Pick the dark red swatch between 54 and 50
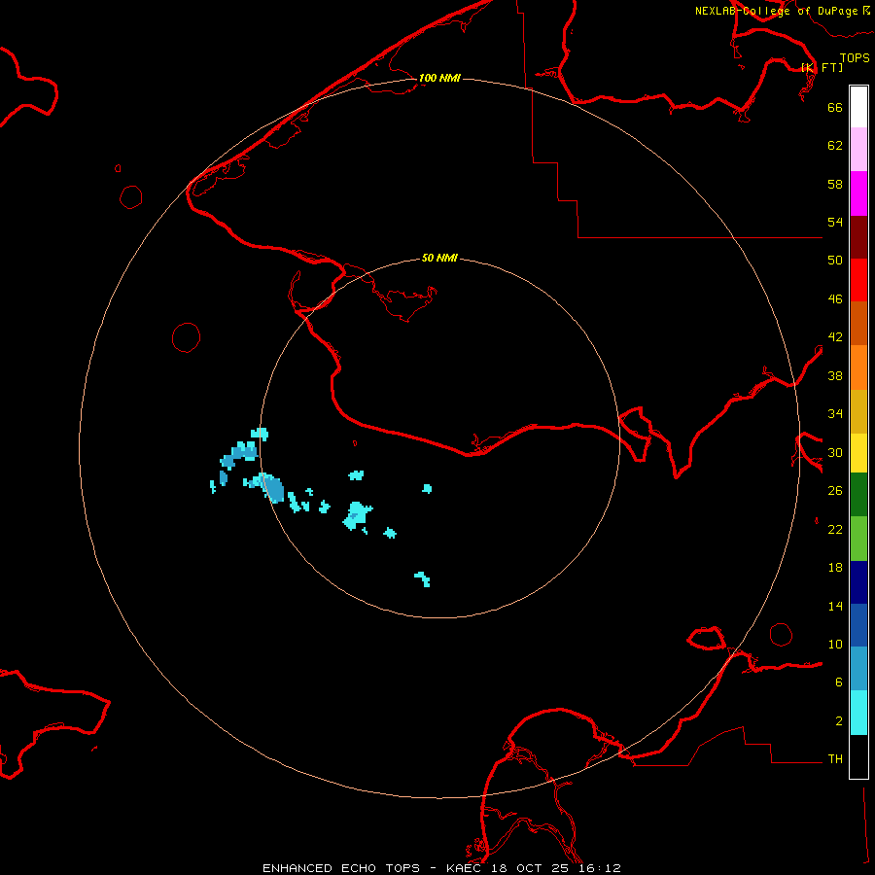 coord(858,236)
